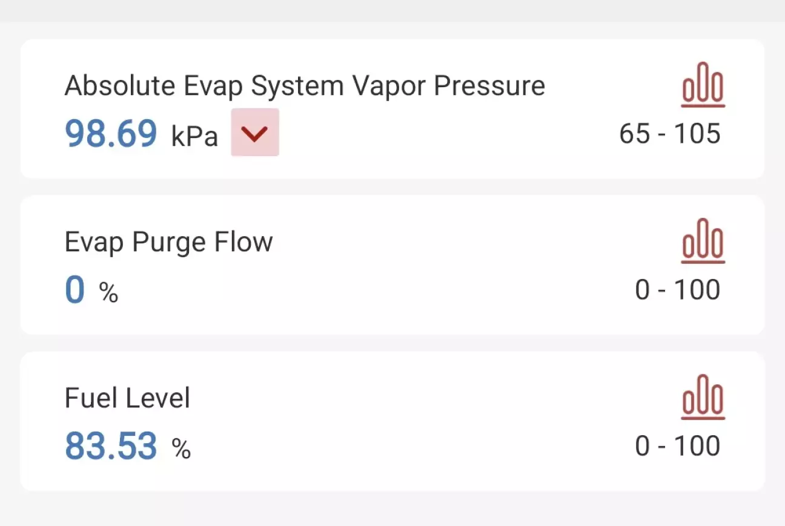785x526 pixels.
Task: Show the Fuel Level chart icon
Action: click(x=703, y=397)
